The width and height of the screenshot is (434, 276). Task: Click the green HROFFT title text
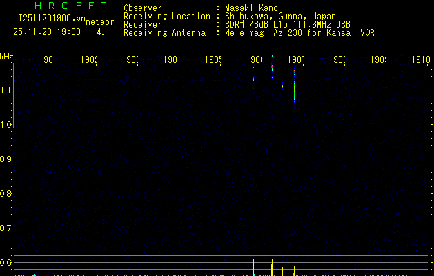pyautogui.click(x=71, y=6)
